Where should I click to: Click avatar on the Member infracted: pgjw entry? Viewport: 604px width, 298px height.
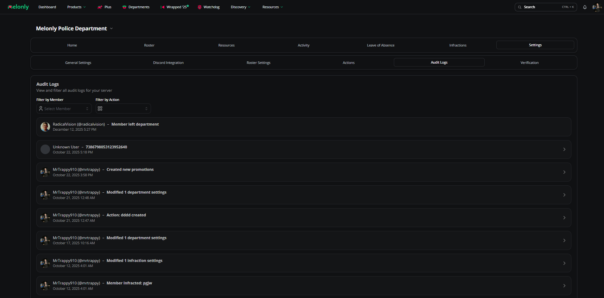tap(45, 286)
